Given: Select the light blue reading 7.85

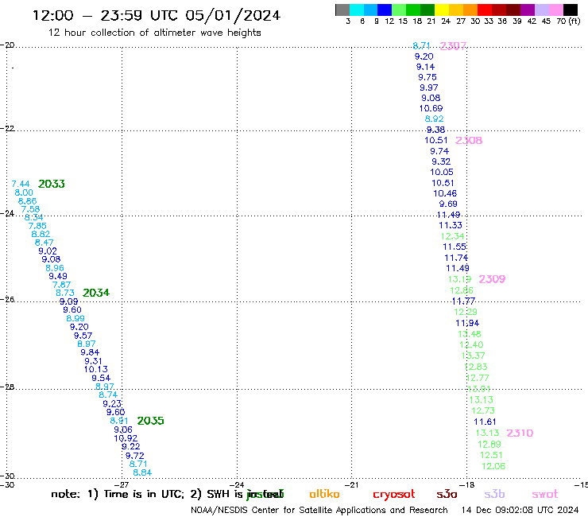Looking at the screenshot, I should 37,226.
